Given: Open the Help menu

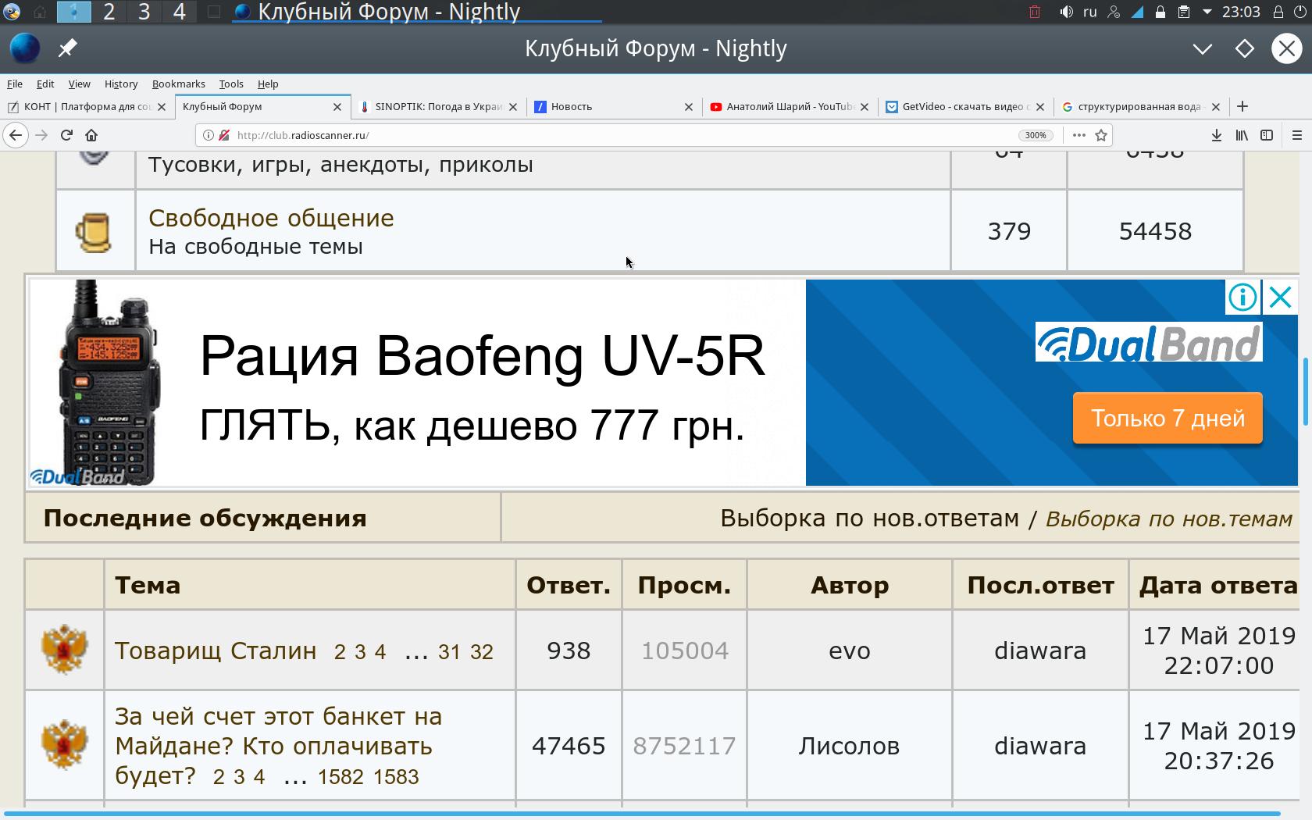Looking at the screenshot, I should (x=268, y=84).
